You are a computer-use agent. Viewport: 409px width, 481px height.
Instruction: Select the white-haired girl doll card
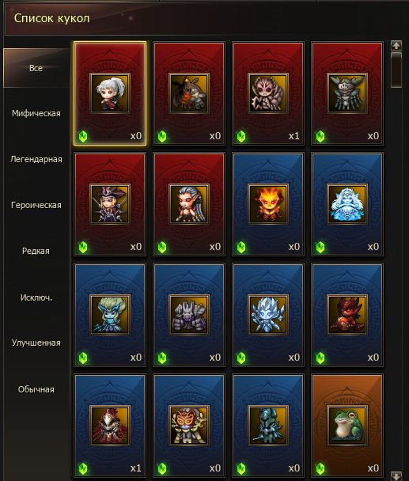point(110,93)
